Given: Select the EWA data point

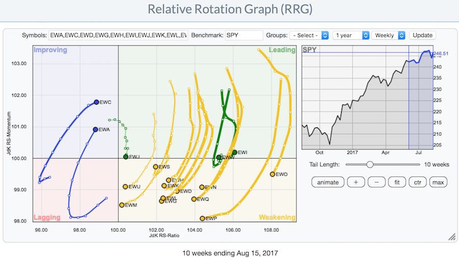Looking at the screenshot, I should pyautogui.click(x=95, y=129).
